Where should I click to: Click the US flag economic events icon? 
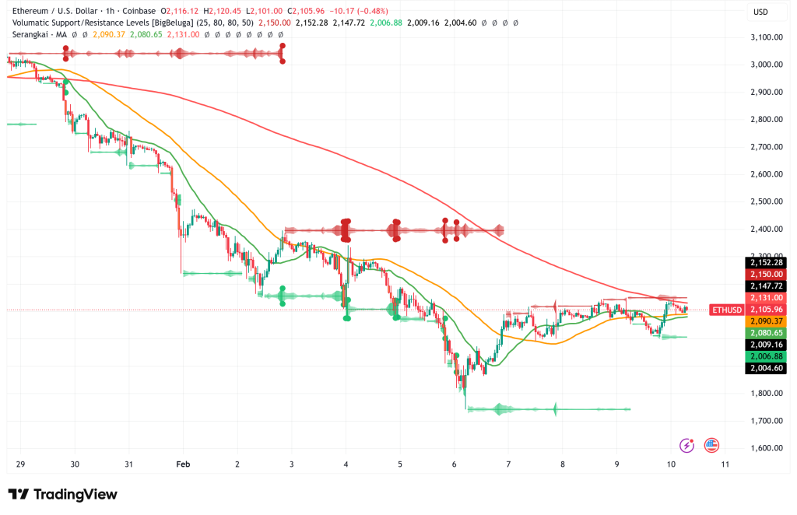point(713,444)
